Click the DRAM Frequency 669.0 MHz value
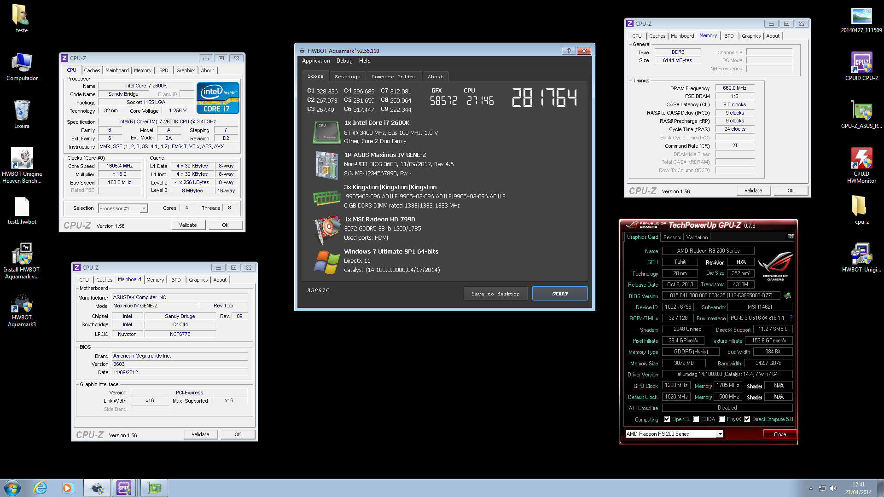 [734, 88]
